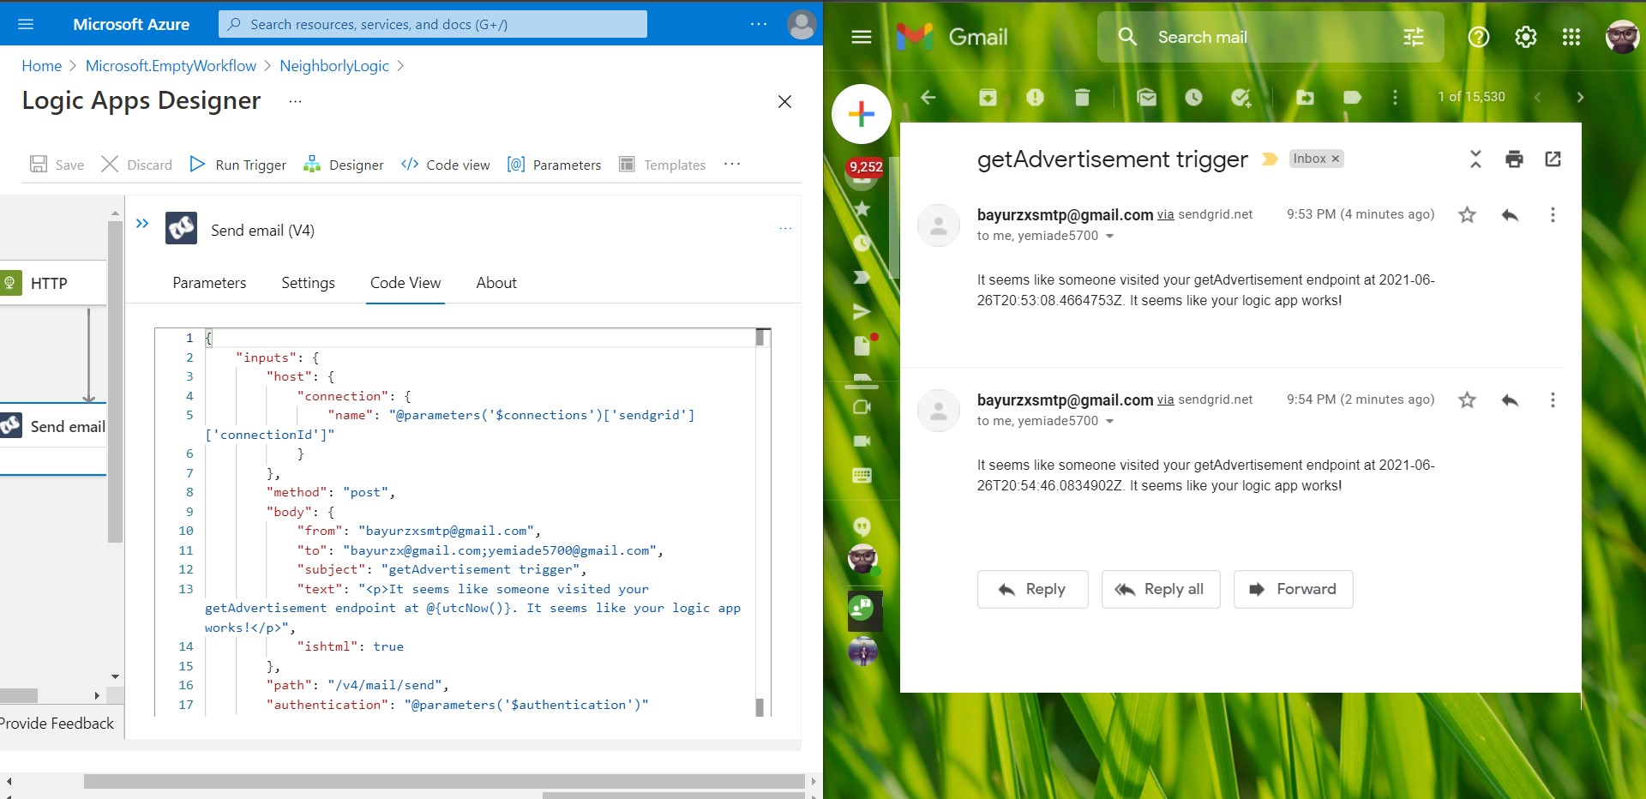This screenshot has width=1646, height=799.
Task: Open Gmail main menu hamburger
Action: click(862, 37)
